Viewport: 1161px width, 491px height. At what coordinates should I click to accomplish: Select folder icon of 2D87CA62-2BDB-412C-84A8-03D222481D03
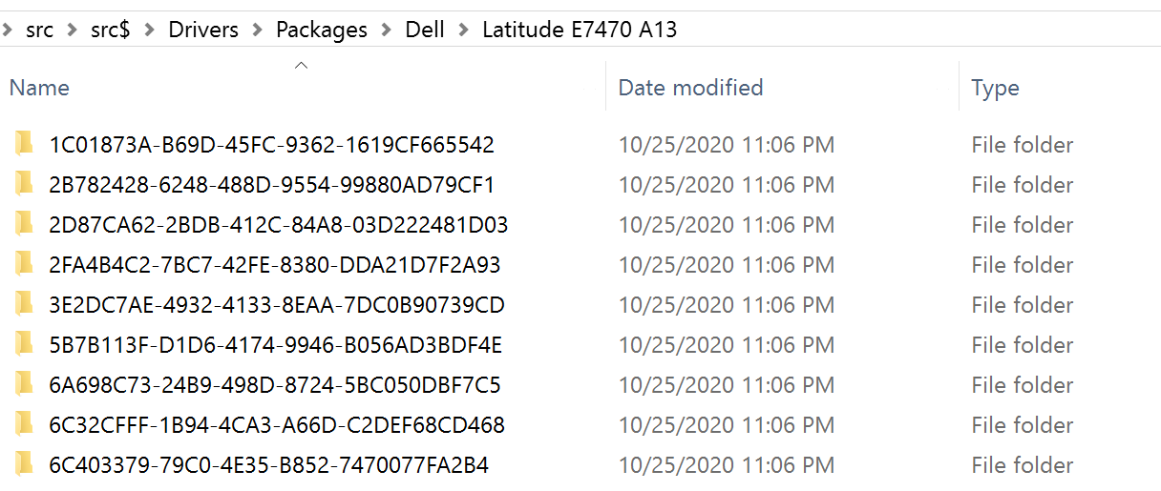[24, 225]
